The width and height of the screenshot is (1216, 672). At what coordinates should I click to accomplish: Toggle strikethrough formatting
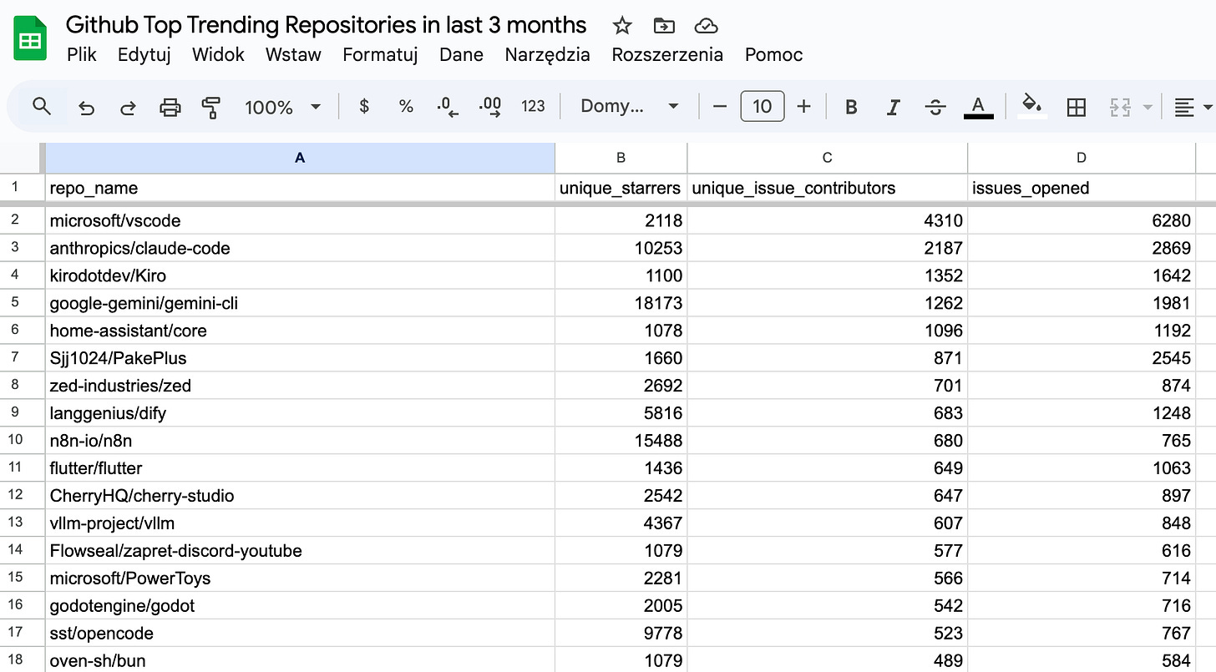936,107
